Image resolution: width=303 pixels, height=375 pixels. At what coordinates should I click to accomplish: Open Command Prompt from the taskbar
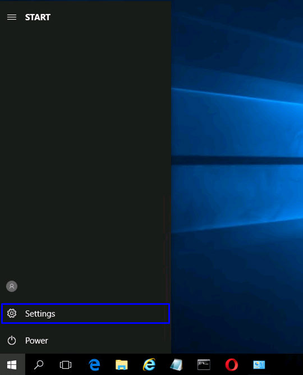tap(204, 364)
